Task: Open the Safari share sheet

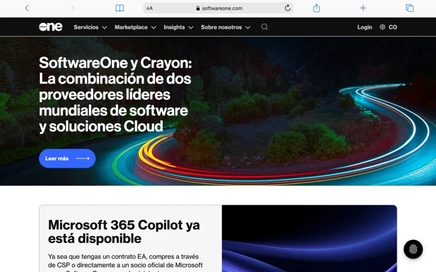Action: (x=316, y=8)
